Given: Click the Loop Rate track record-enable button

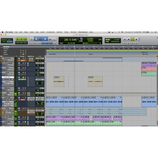Looking at the screenshot, I should 4,100.
